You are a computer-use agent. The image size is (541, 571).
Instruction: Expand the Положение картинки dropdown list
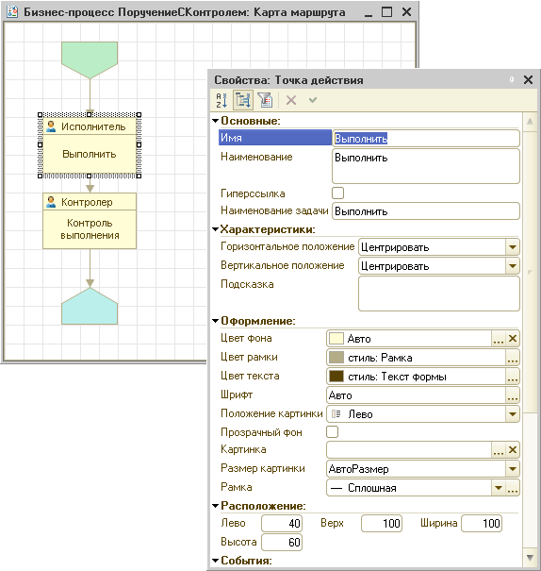tap(513, 414)
